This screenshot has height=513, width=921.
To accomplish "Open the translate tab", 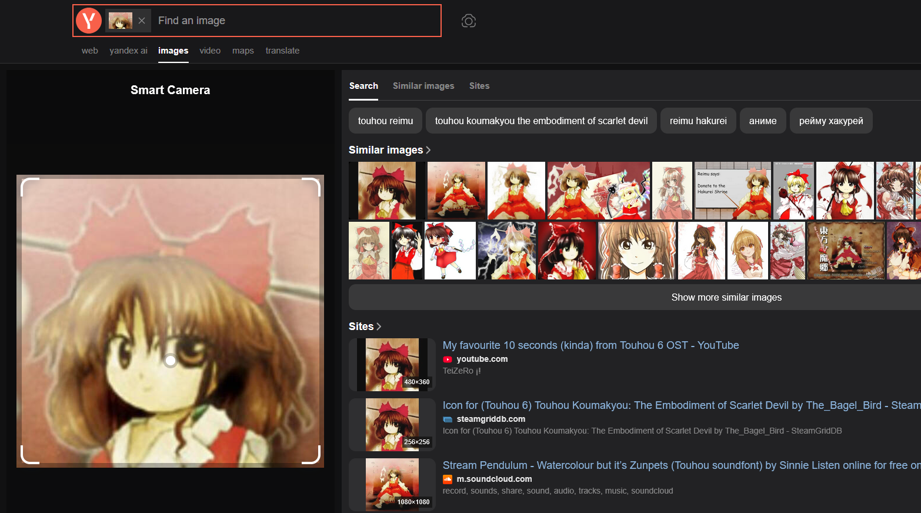I will click(x=282, y=51).
